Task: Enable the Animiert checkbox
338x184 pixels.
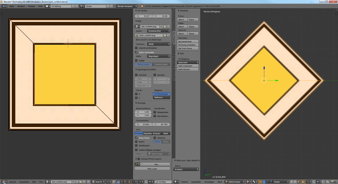Action: [x=137, y=75]
